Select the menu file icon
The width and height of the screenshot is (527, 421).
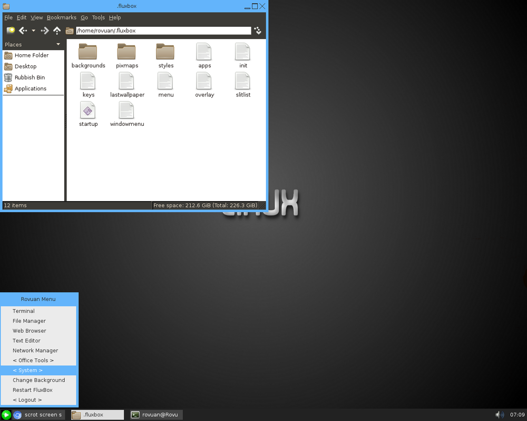[165, 81]
